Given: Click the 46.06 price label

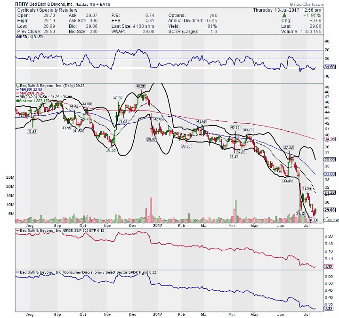Looking at the screenshot, I should (x=118, y=98).
